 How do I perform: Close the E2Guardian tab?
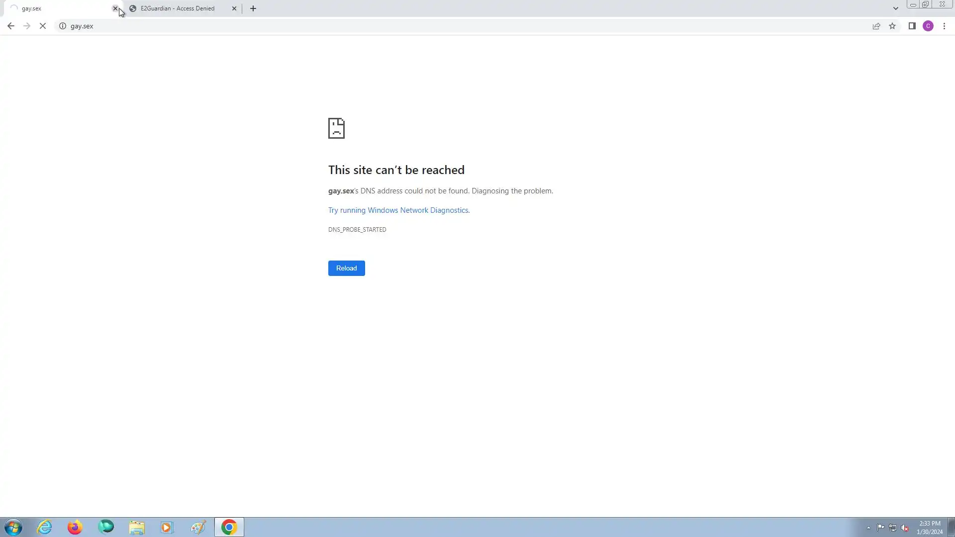click(234, 8)
